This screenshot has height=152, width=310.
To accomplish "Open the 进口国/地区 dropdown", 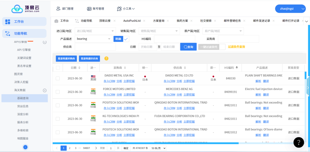I will coord(95,31).
